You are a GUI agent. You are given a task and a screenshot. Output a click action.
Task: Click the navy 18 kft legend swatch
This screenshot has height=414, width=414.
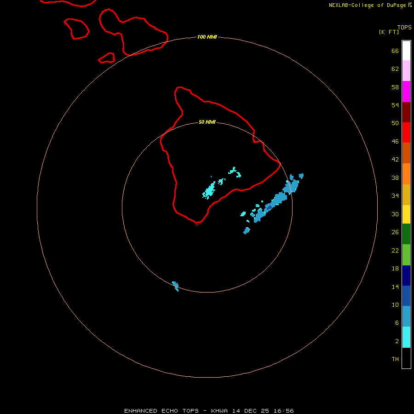tap(406, 276)
